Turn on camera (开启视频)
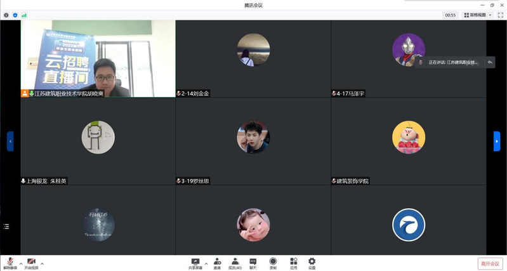The height and width of the screenshot is (271, 507). (x=31, y=263)
